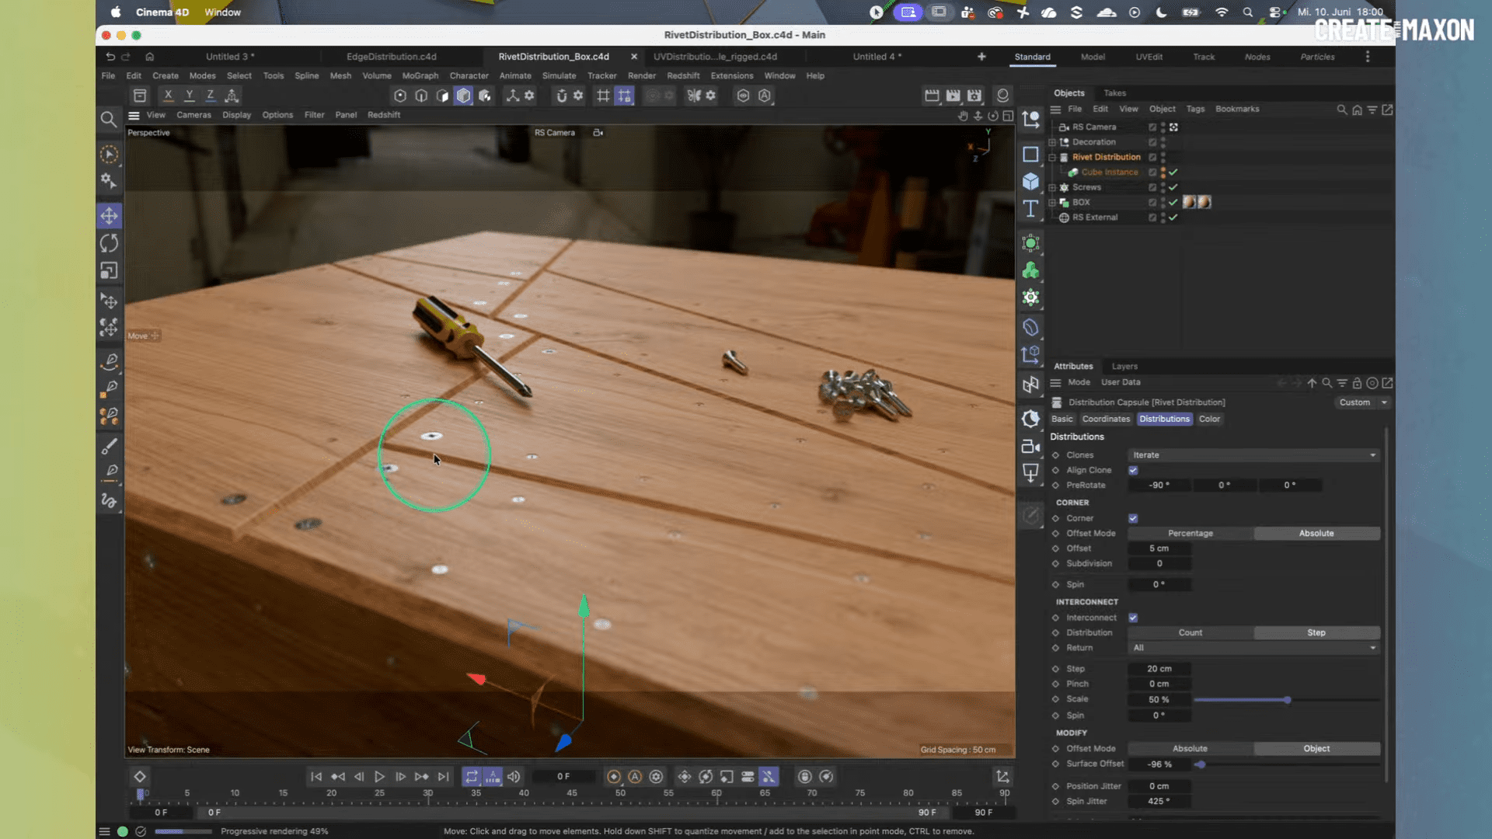
Task: Toggle the Y axis lock icon
Action: [x=189, y=96]
